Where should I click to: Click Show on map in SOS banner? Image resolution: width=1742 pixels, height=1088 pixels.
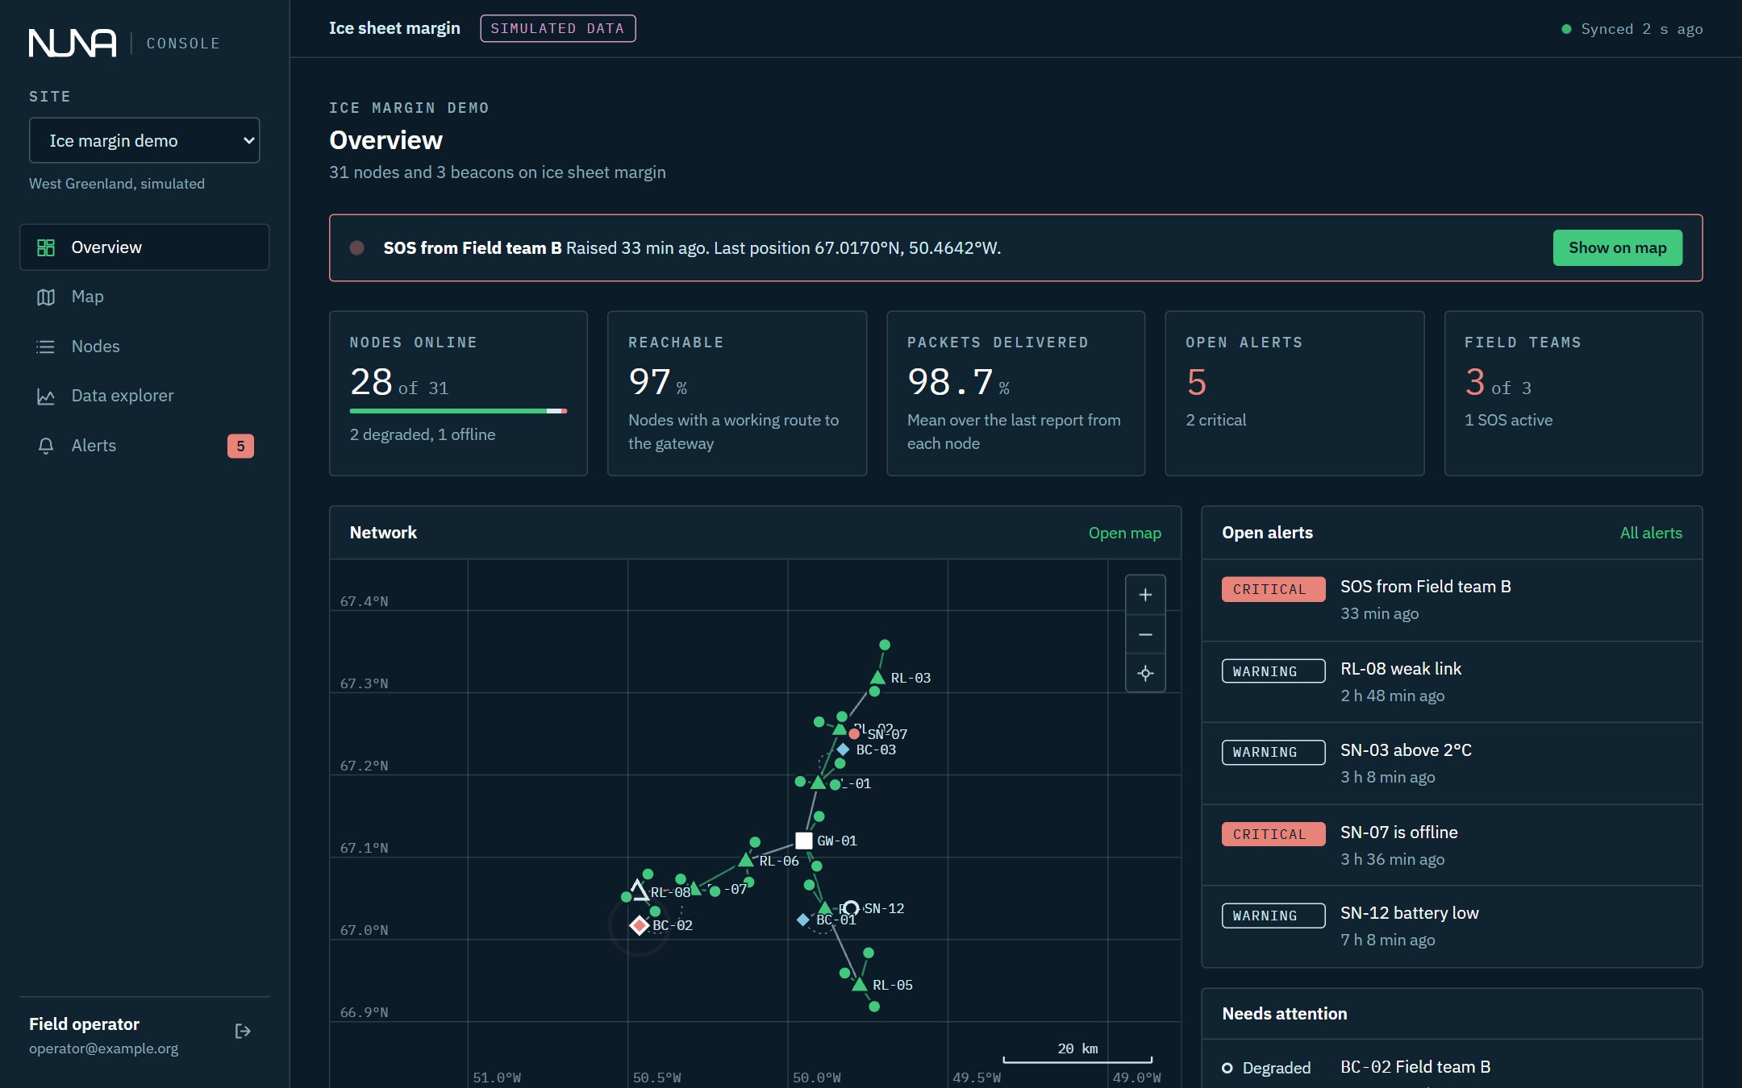tap(1617, 248)
